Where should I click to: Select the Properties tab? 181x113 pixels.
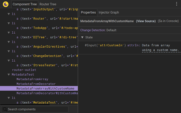[88, 12]
